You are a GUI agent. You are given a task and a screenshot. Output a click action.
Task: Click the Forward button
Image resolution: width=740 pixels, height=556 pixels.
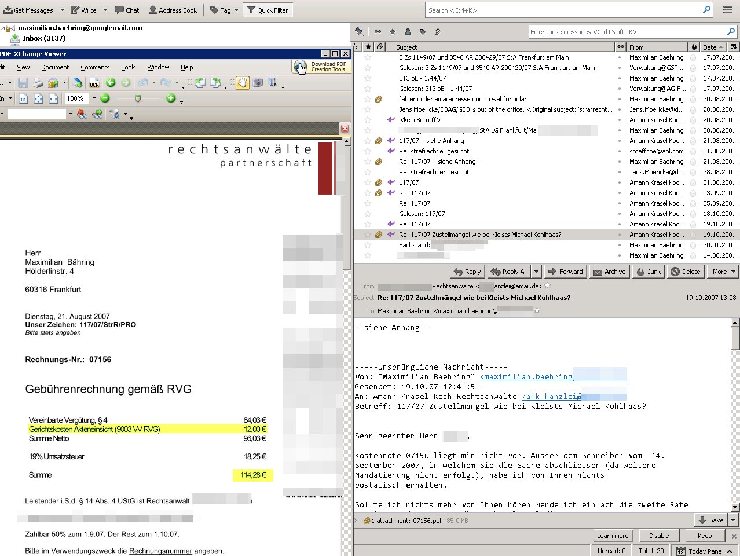565,272
